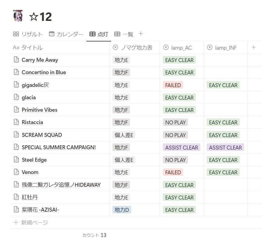Open the ノマゲ地力表 column header menu
The image size is (262, 247).
[134, 48]
